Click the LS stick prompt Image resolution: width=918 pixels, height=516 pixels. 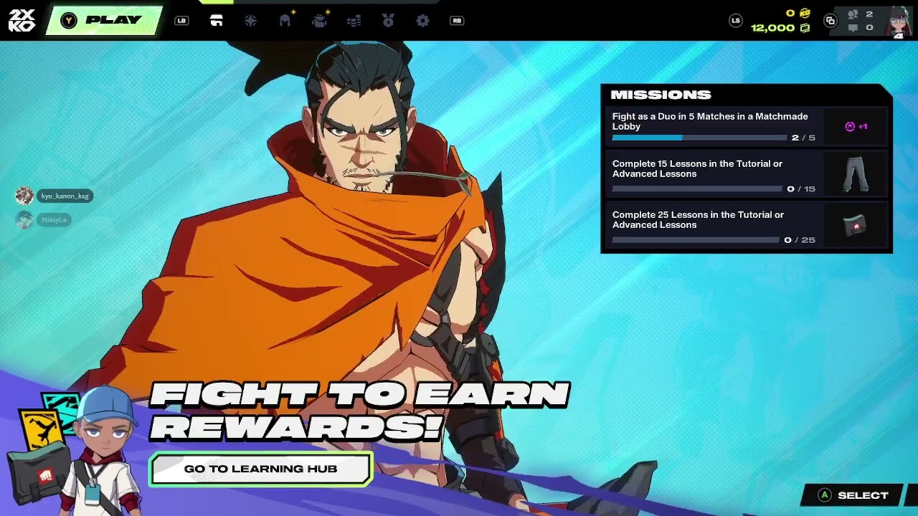(x=735, y=21)
